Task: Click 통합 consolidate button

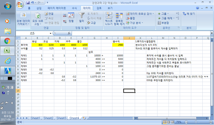Action: [130, 18]
